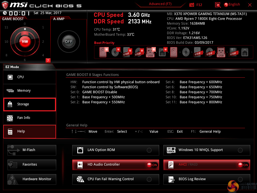Toggle CPU Fan Fail Warning Control

149,179
